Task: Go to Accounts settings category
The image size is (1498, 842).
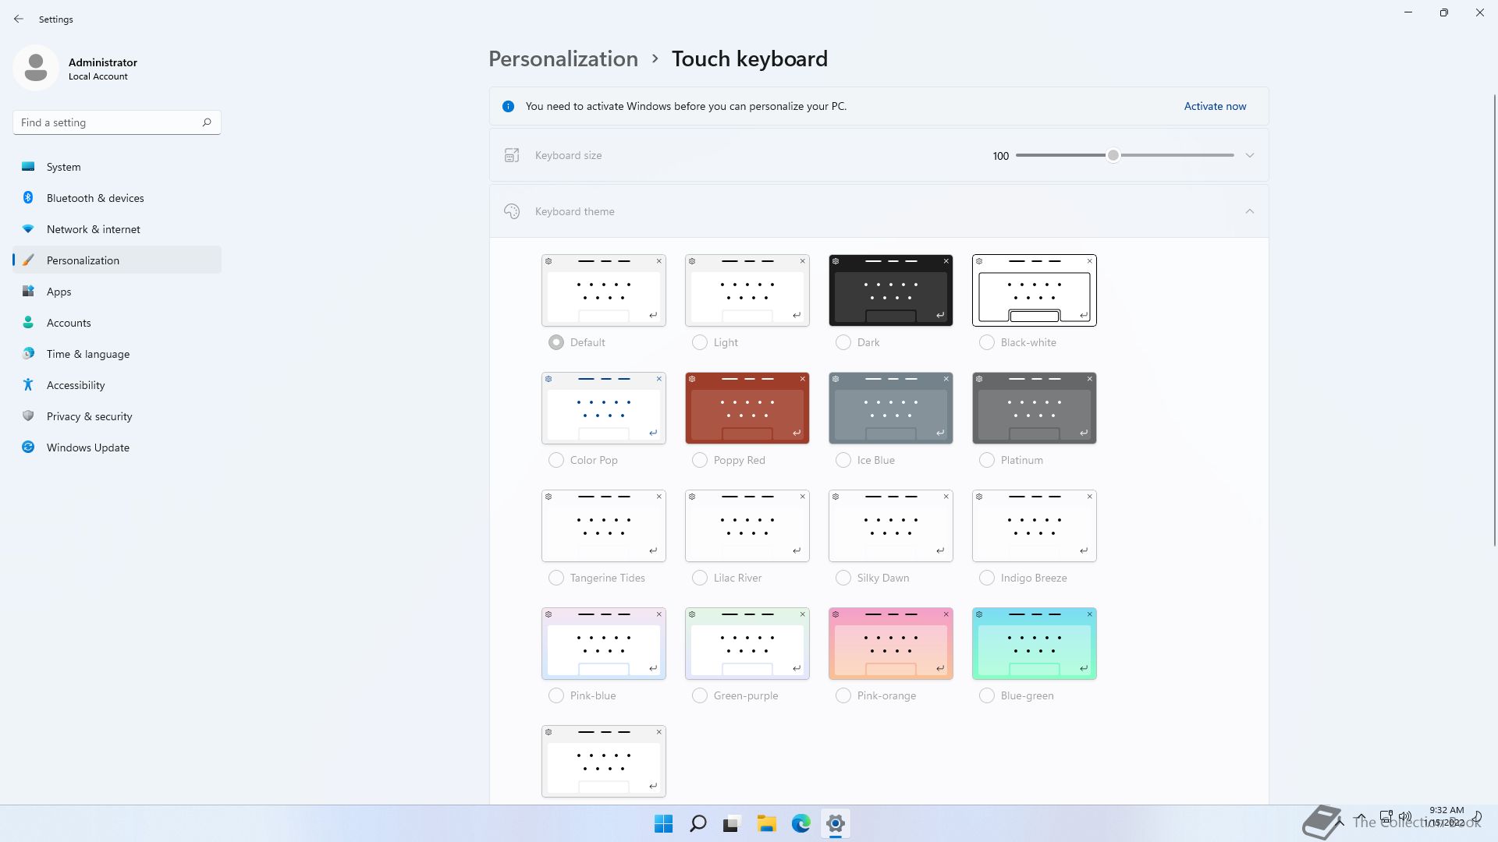Action: coord(117,323)
